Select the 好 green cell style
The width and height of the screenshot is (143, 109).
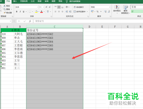coord(137,11)
